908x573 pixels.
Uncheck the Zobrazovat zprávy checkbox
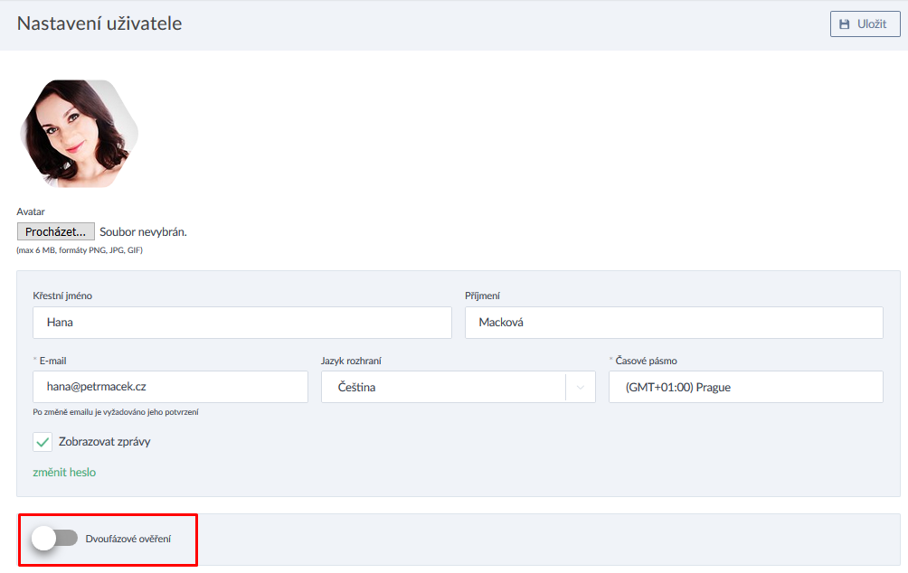(43, 442)
